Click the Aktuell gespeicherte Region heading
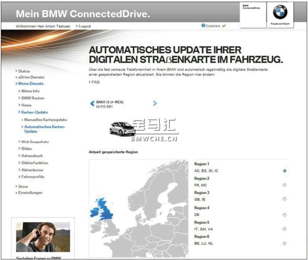The height and width of the screenshot is (260, 308). pyautogui.click(x=113, y=152)
